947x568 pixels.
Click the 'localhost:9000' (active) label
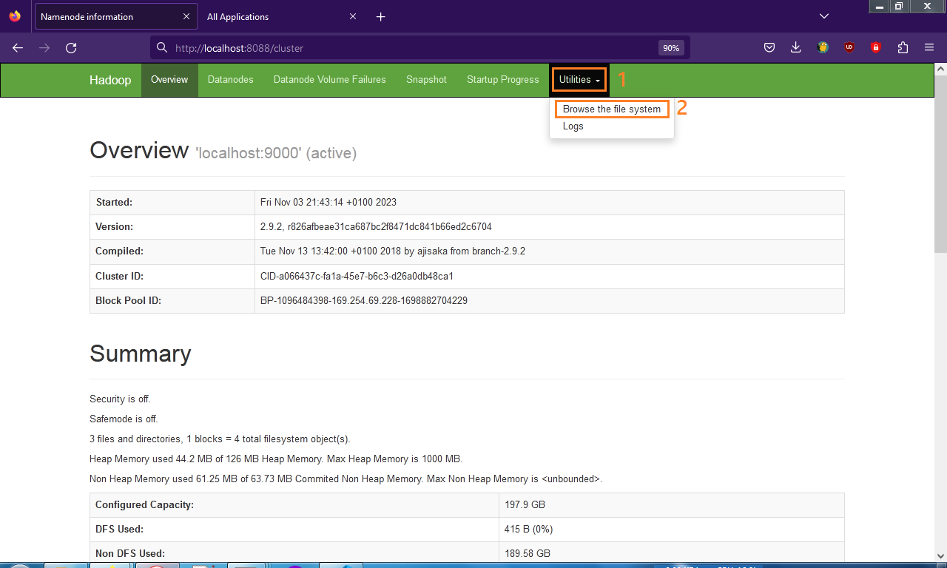tap(276, 153)
